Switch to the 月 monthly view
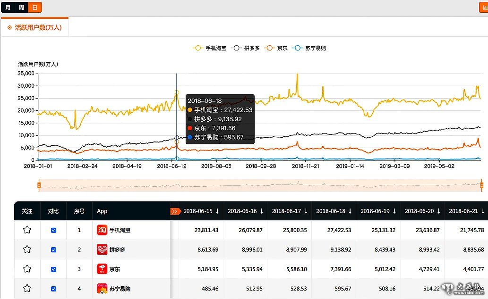The image size is (488, 299). click(x=8, y=8)
